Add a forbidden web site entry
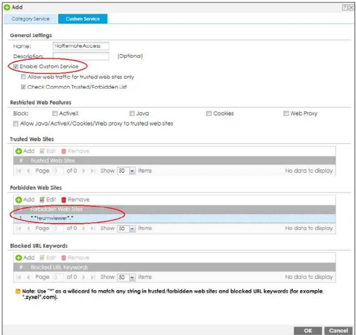Screen dimensions: 356x335 click(25, 200)
